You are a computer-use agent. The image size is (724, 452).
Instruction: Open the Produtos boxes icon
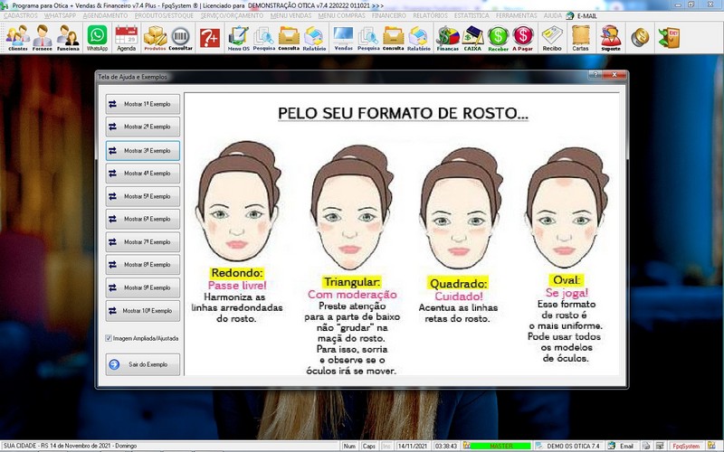pos(155,38)
